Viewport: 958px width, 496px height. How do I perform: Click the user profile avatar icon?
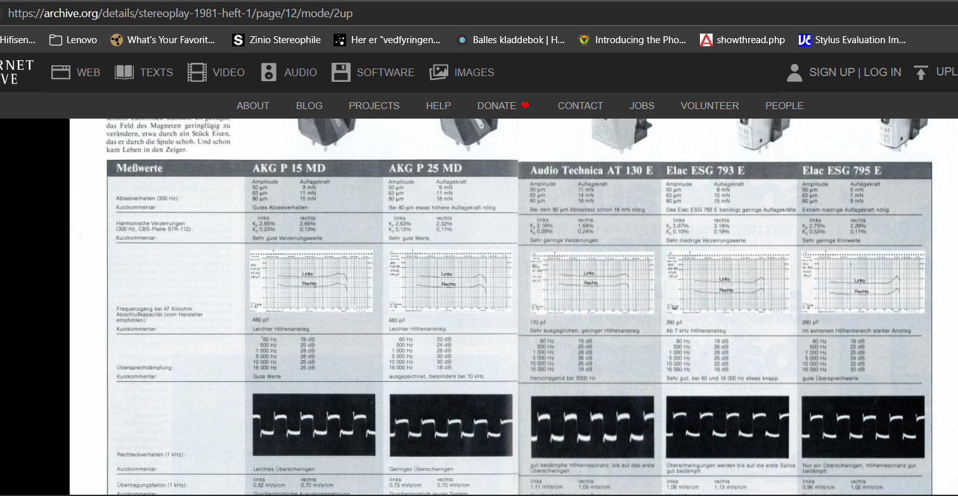pyautogui.click(x=794, y=72)
